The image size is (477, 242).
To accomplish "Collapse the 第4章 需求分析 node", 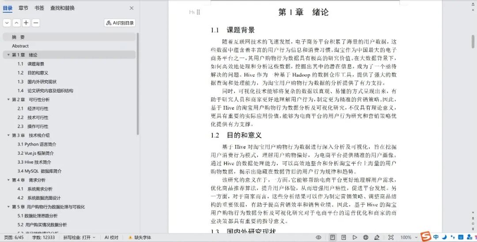I will point(8,180).
